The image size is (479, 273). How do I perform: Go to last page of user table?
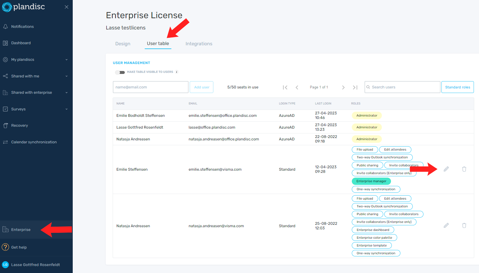(355, 87)
